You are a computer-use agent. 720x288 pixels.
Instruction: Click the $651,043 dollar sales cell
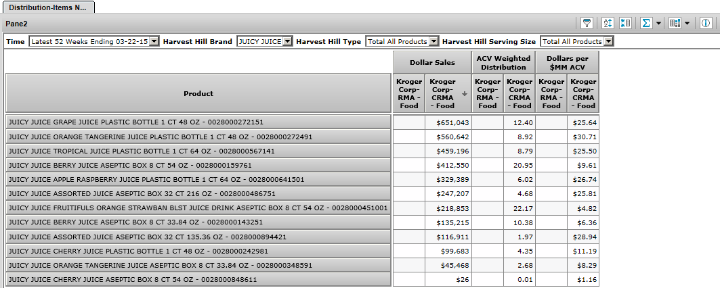[x=449, y=122]
